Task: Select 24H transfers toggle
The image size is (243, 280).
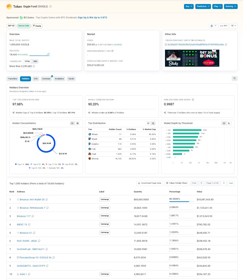Action: [35, 61]
